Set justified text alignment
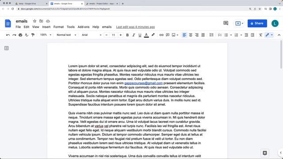Image resolution: width=283 pixels, height=159 pixels. tap(203, 35)
